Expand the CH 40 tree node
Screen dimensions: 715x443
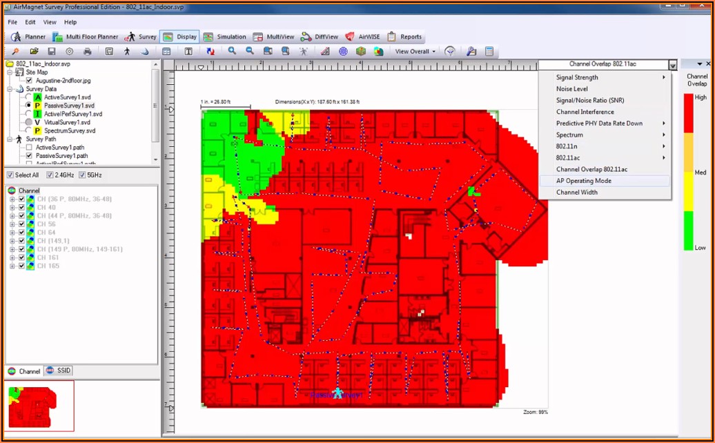pyautogui.click(x=12, y=208)
